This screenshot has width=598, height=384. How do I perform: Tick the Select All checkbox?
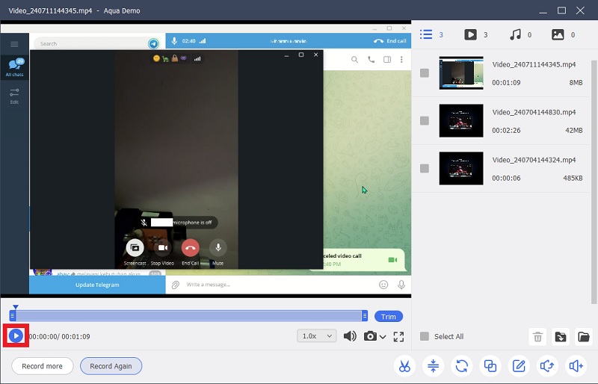[424, 336]
